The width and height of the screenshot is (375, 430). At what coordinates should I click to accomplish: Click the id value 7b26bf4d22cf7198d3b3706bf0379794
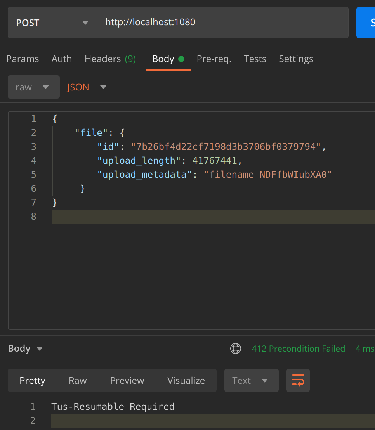coord(226,147)
